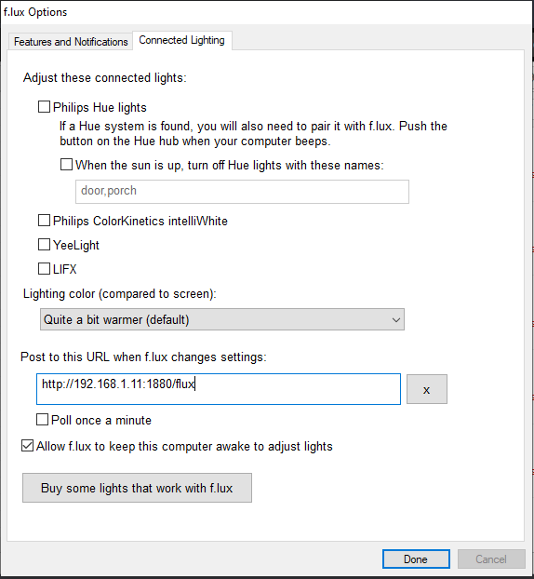Enable Philips Hue lights checkbox

(x=45, y=107)
